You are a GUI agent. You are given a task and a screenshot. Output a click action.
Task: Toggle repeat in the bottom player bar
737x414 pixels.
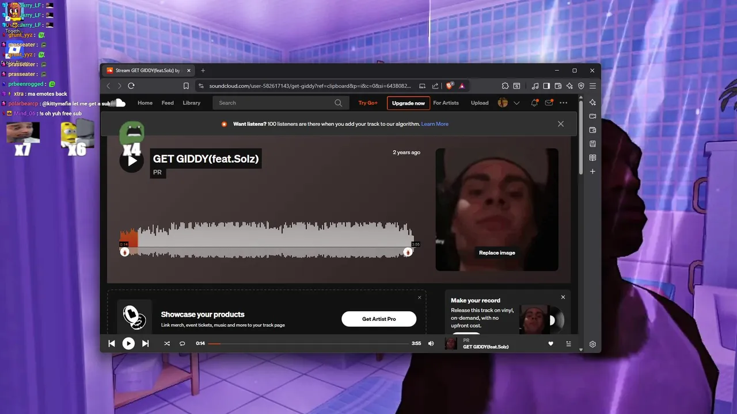[x=182, y=343]
